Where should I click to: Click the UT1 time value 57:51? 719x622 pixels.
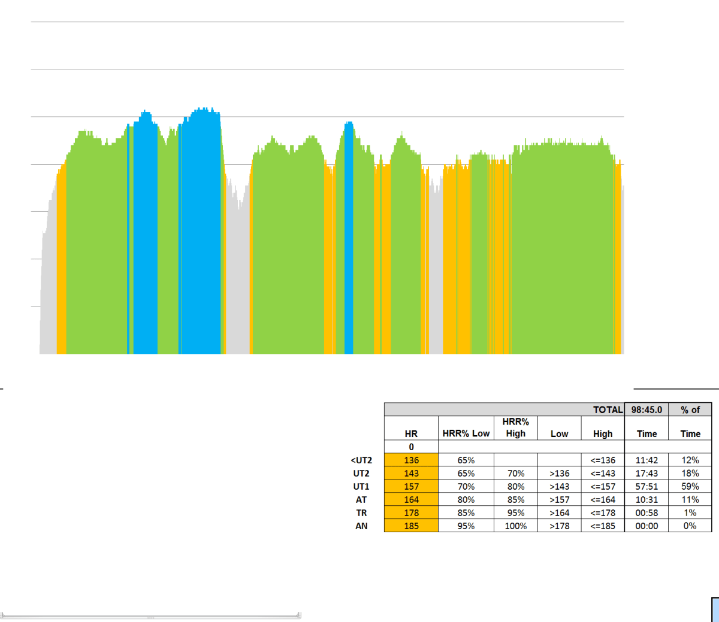tap(646, 487)
